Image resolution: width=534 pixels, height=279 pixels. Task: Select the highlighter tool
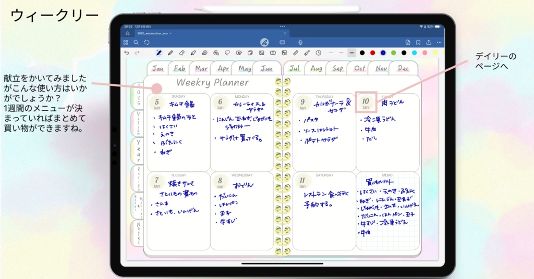[x=193, y=53]
